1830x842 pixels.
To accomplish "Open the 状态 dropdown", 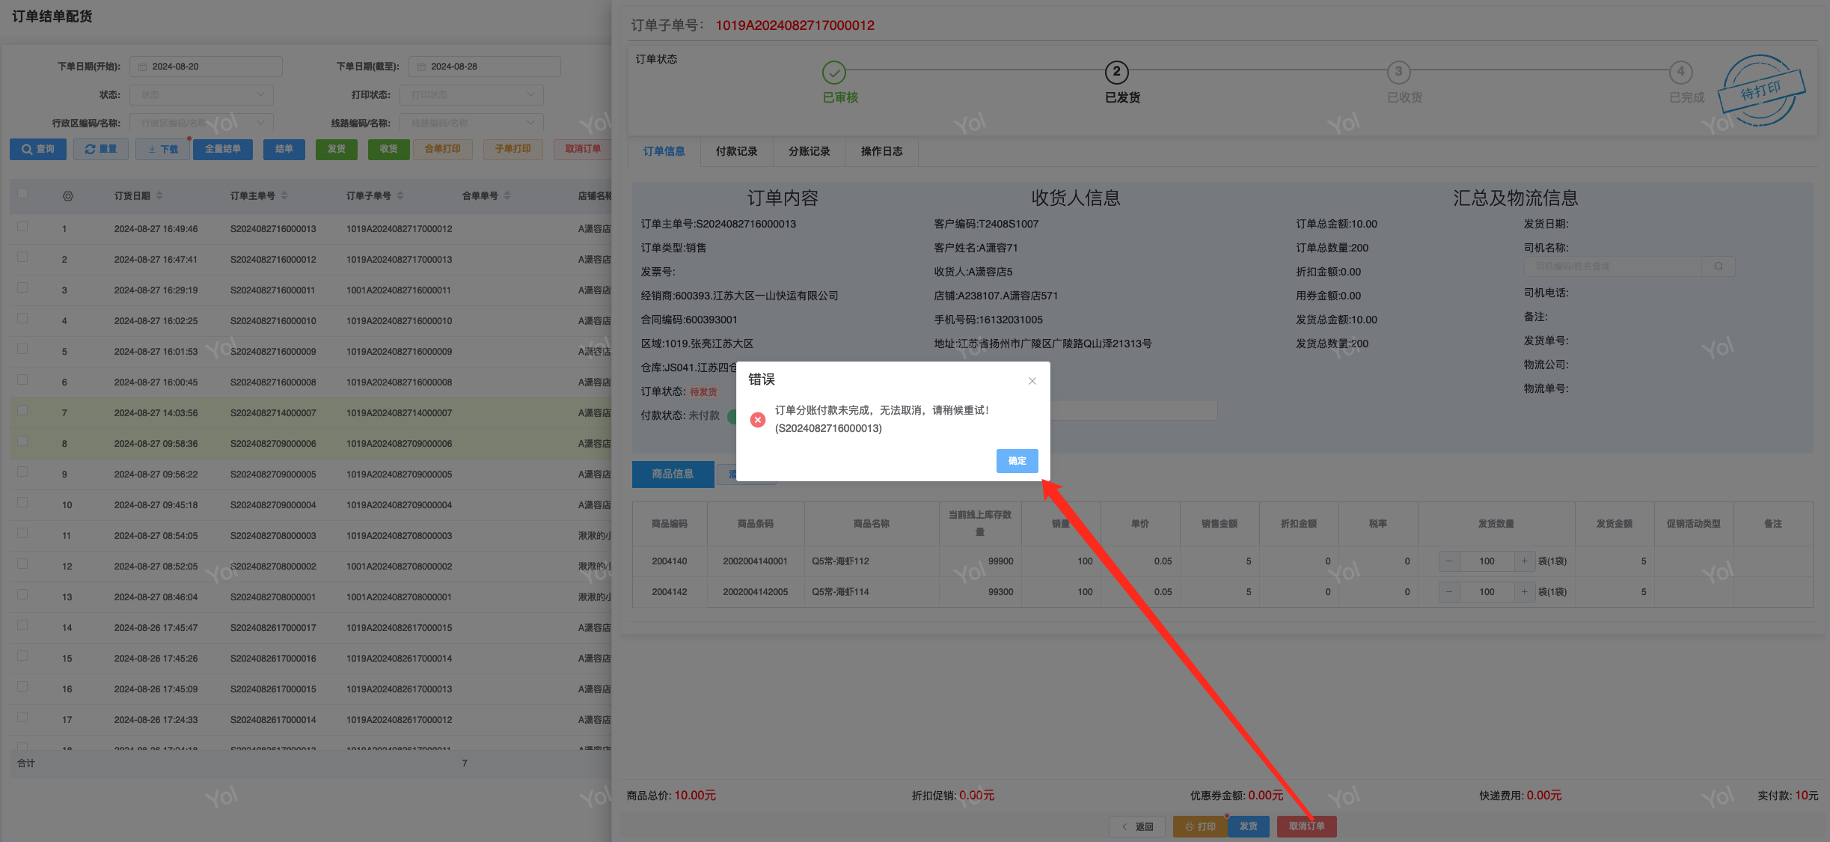I will (x=201, y=95).
